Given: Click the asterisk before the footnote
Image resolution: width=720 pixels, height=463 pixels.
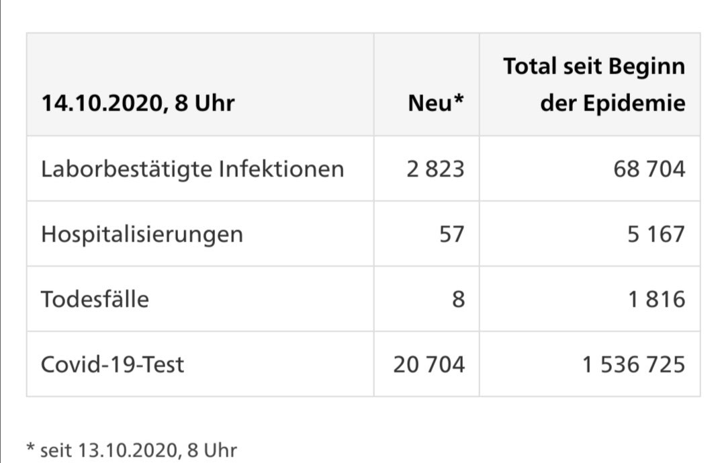Looking at the screenshot, I should (30, 448).
